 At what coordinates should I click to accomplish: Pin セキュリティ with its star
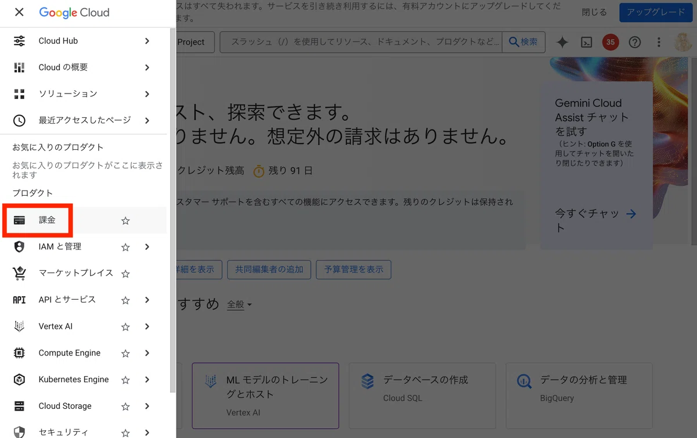click(125, 433)
